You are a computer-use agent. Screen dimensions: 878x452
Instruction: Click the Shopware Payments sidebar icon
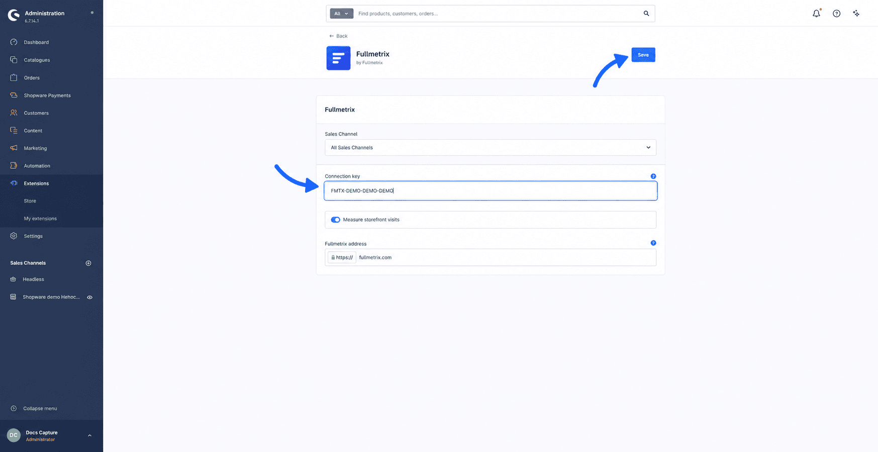coord(14,95)
